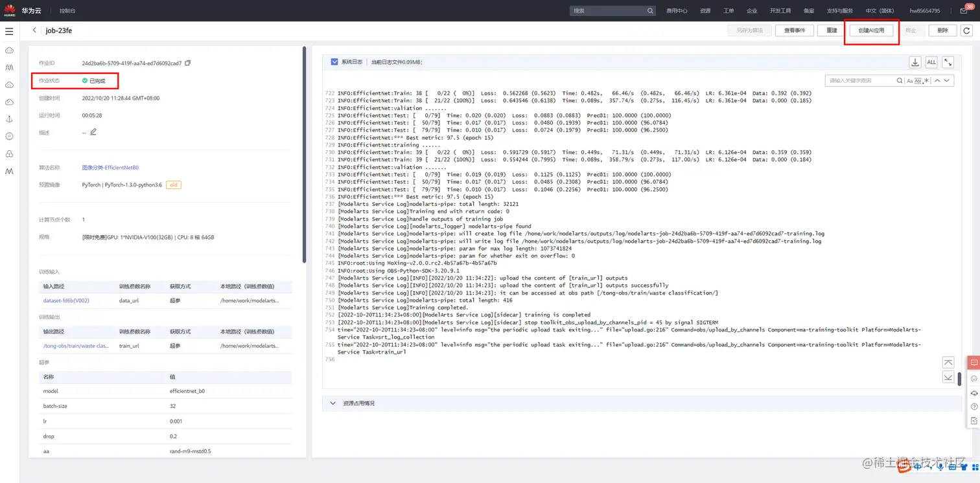The height and width of the screenshot is (483, 980).
Task: Download the system log file
Action: click(x=915, y=62)
